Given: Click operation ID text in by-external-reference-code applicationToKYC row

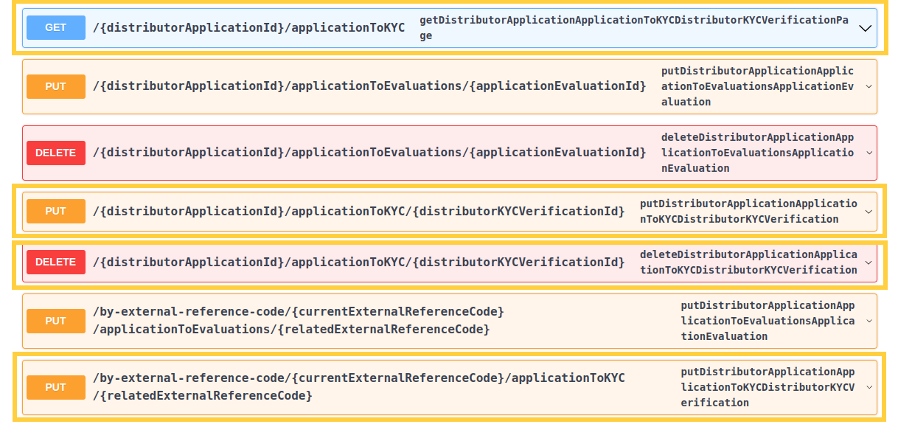Looking at the screenshot, I should click(768, 387).
